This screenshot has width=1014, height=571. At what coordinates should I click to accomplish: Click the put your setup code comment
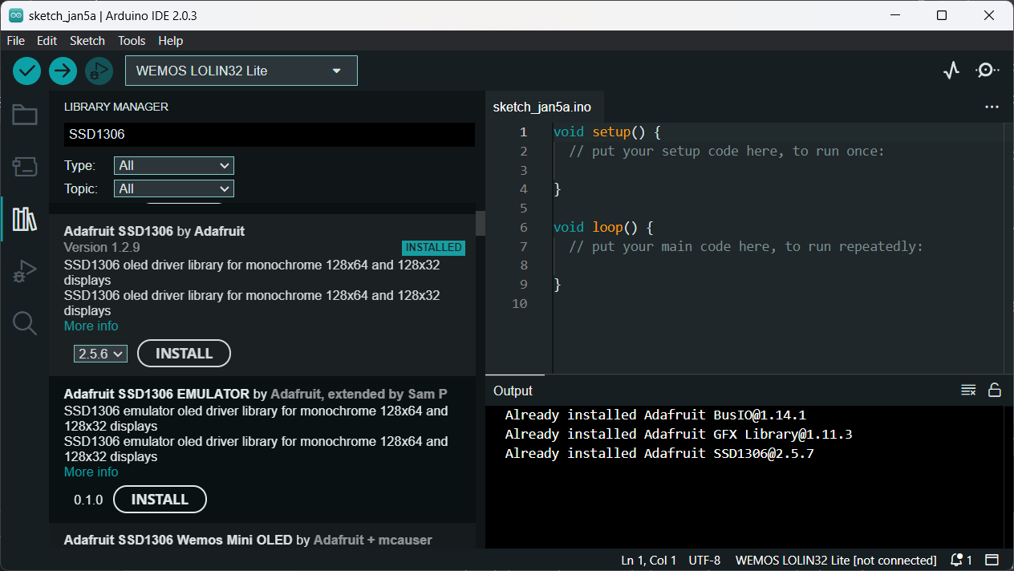[726, 152]
